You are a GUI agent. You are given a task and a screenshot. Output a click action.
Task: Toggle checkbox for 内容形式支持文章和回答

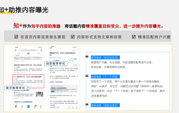[x=73, y=37]
